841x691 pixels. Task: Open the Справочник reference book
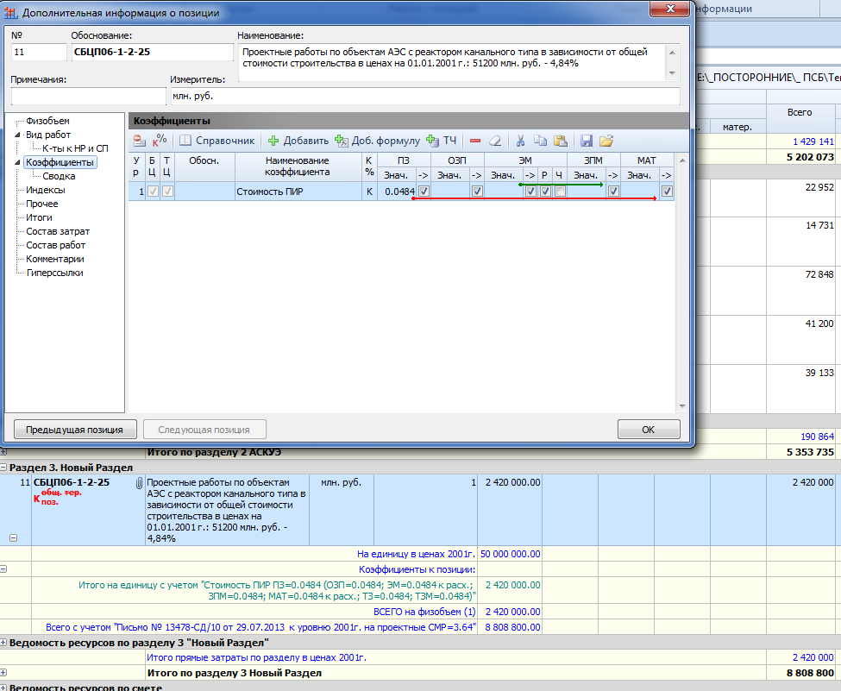tap(217, 141)
